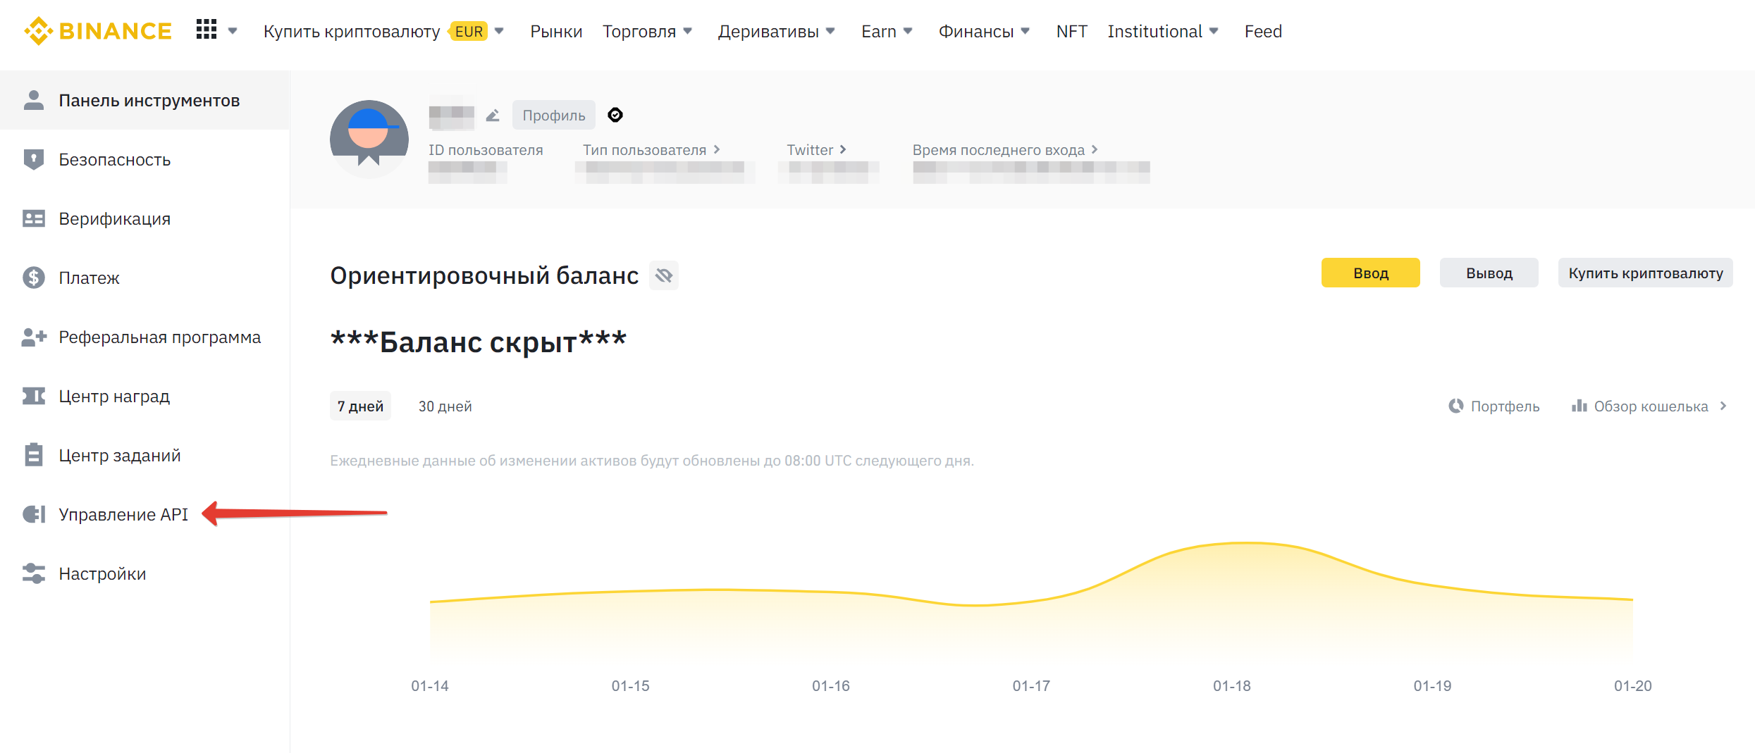Click the Портфель pie chart icon
This screenshot has width=1755, height=753.
[1455, 406]
